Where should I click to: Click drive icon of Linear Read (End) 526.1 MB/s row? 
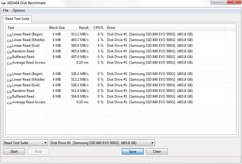pyautogui.click(x=9, y=86)
